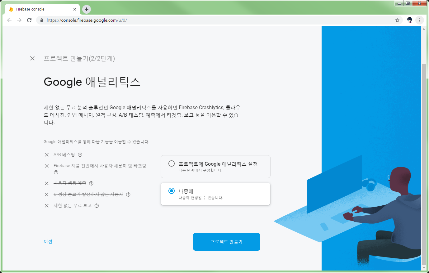
Task: Click the address bar URL
Action: pos(87,20)
